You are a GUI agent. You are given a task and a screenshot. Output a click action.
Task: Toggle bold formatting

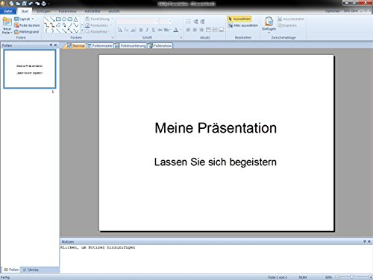tap(141, 30)
